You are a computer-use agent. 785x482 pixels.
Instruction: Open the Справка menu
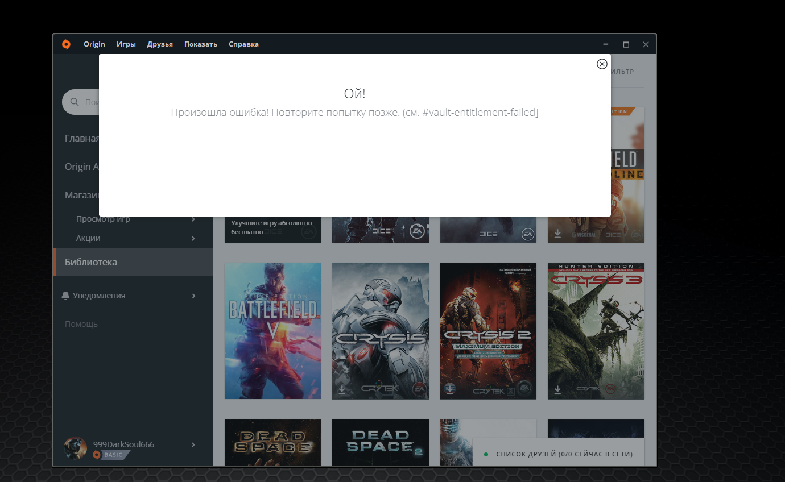coord(243,44)
